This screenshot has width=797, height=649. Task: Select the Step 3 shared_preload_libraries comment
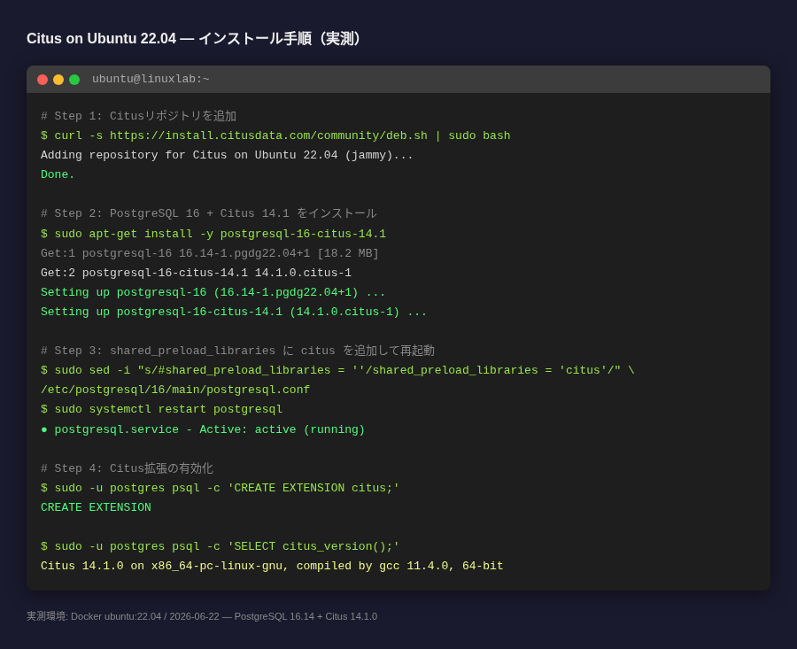(x=237, y=351)
